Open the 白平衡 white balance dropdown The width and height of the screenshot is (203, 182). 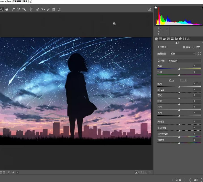[184, 61]
